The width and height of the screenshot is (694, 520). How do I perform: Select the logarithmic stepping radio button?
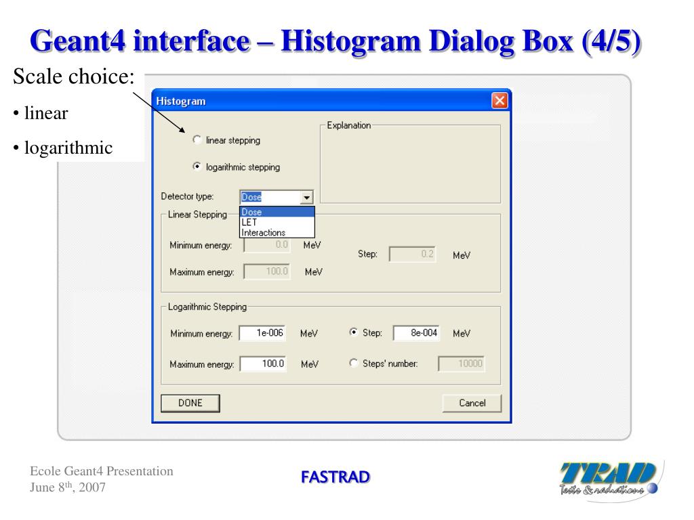197,167
